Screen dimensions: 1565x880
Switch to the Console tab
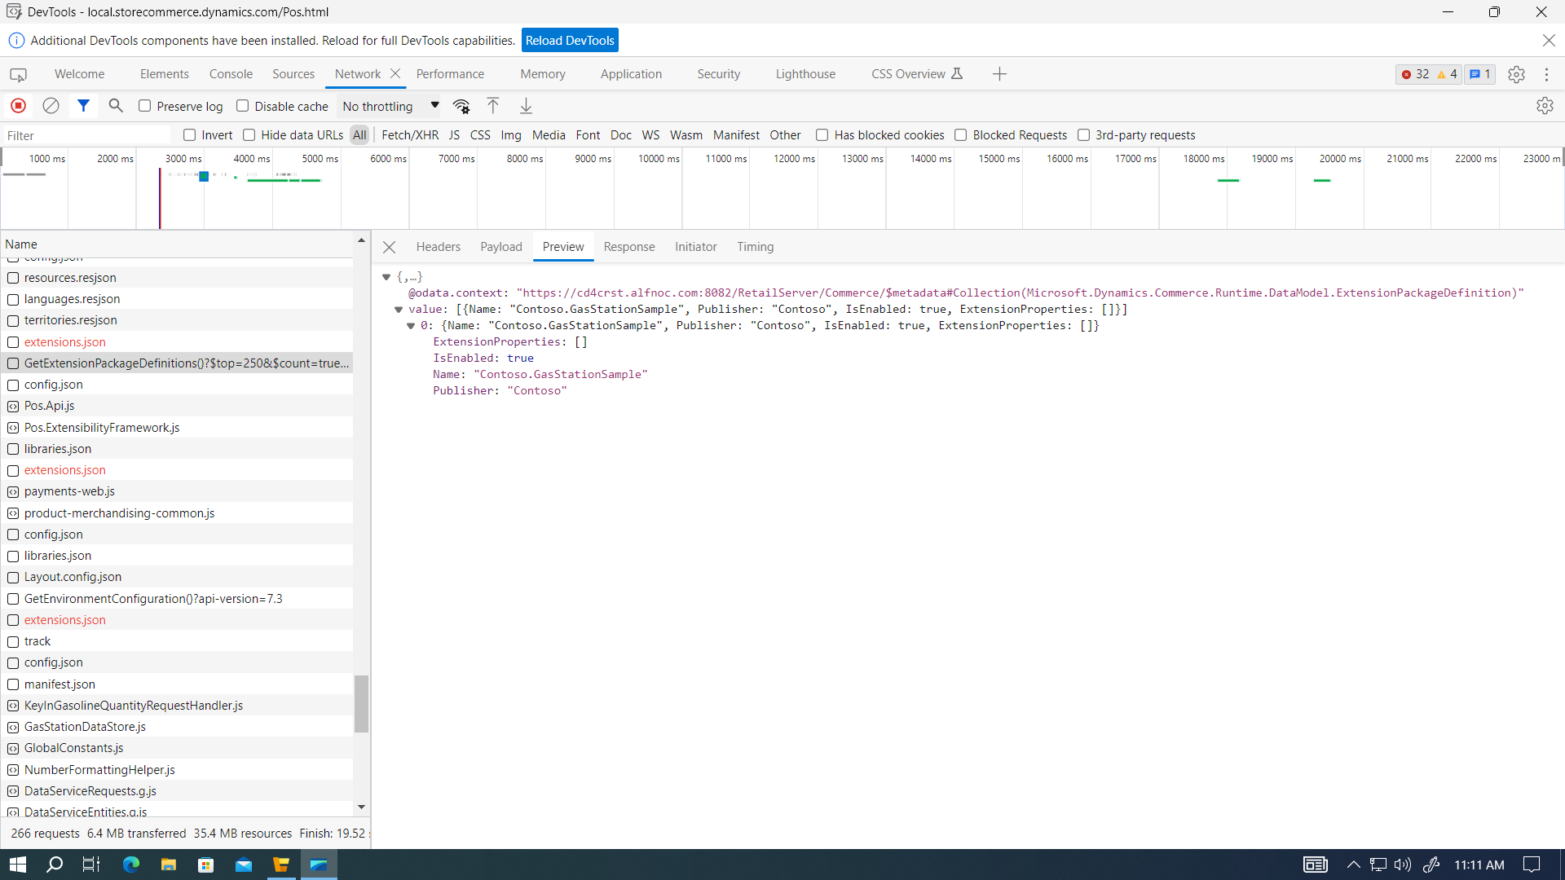pos(231,73)
